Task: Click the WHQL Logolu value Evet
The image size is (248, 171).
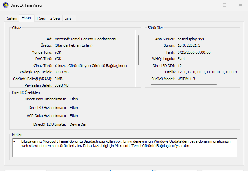Action: pyautogui.click(x=181, y=59)
